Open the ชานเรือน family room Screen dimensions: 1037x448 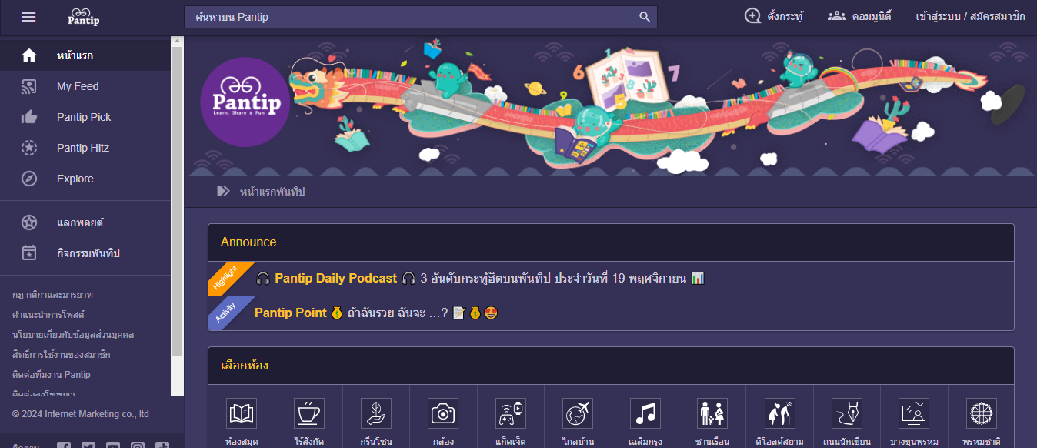[712, 413]
